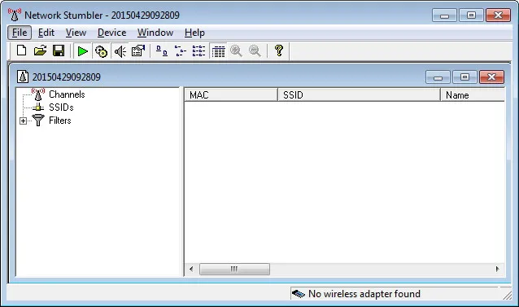Screen dimensions: 519x307
Task: Sort by the SSID column header
Action: point(359,95)
